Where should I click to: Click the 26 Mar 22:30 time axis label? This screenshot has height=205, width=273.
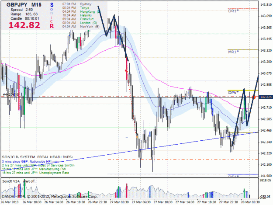97,202
